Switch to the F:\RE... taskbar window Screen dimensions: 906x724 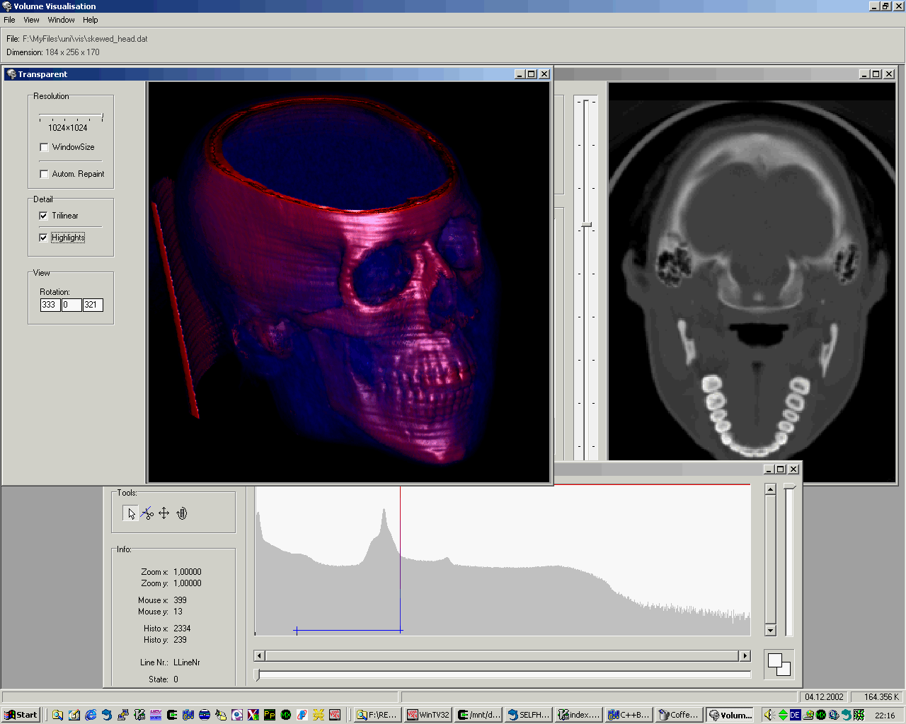(378, 715)
